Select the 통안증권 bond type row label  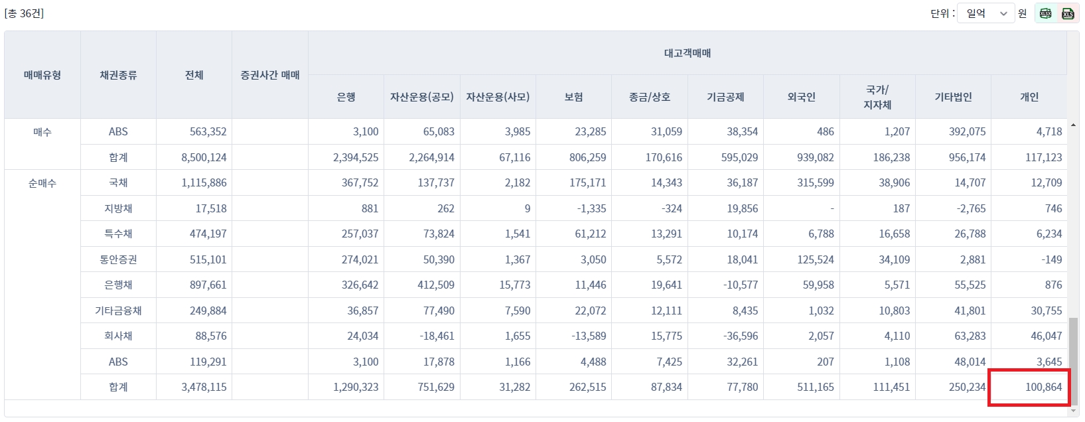tap(118, 259)
